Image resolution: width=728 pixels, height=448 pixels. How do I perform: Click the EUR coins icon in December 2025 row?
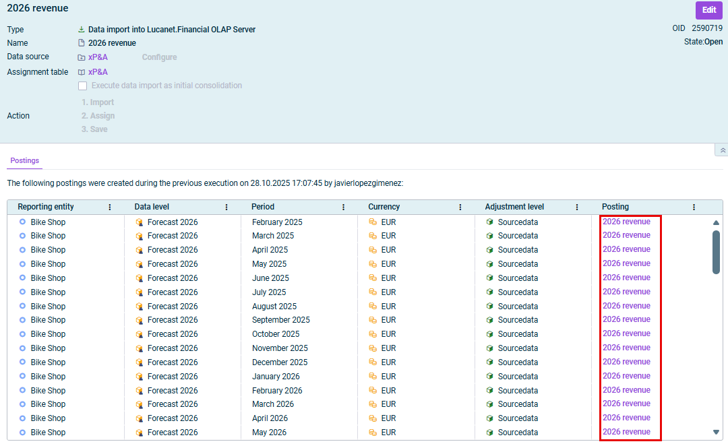[372, 362]
